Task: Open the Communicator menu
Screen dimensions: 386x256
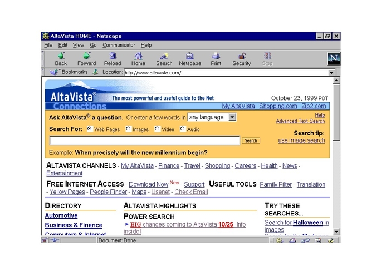Action: [x=119, y=45]
